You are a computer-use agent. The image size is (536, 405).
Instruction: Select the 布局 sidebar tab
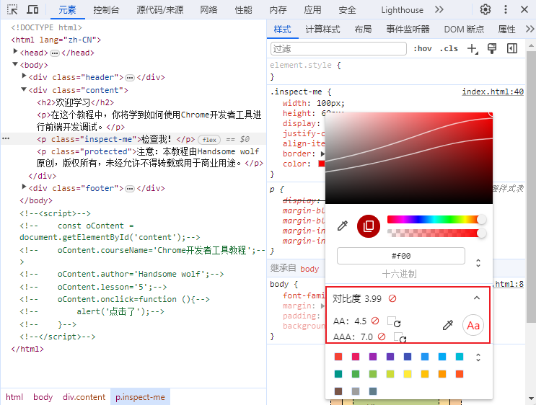pyautogui.click(x=363, y=30)
